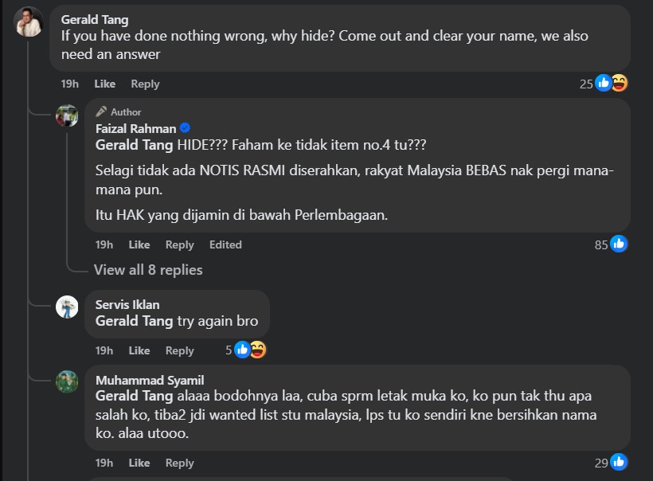Click Gerald Tang mention in Servis Iklan's reply
This screenshot has width=653, height=481.
(134, 321)
